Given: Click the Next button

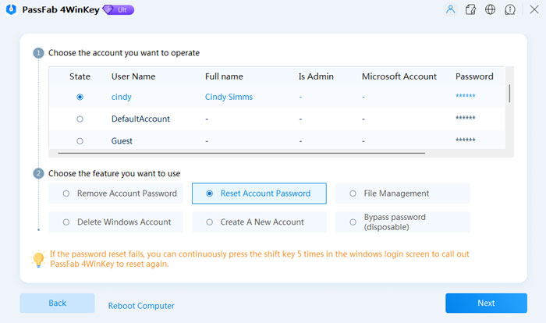Looking at the screenshot, I should point(486,303).
